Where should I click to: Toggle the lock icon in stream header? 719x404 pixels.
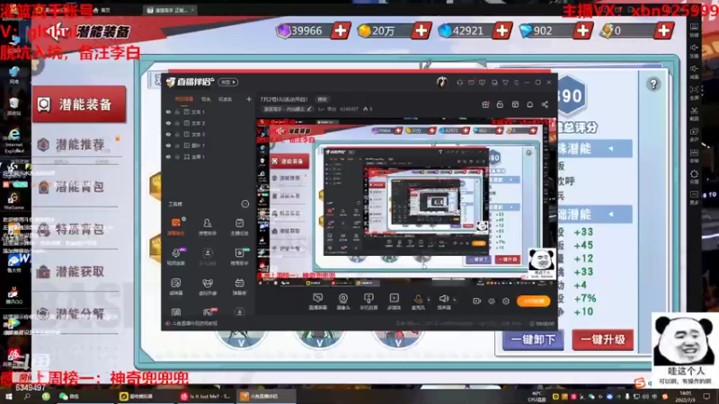(500, 104)
